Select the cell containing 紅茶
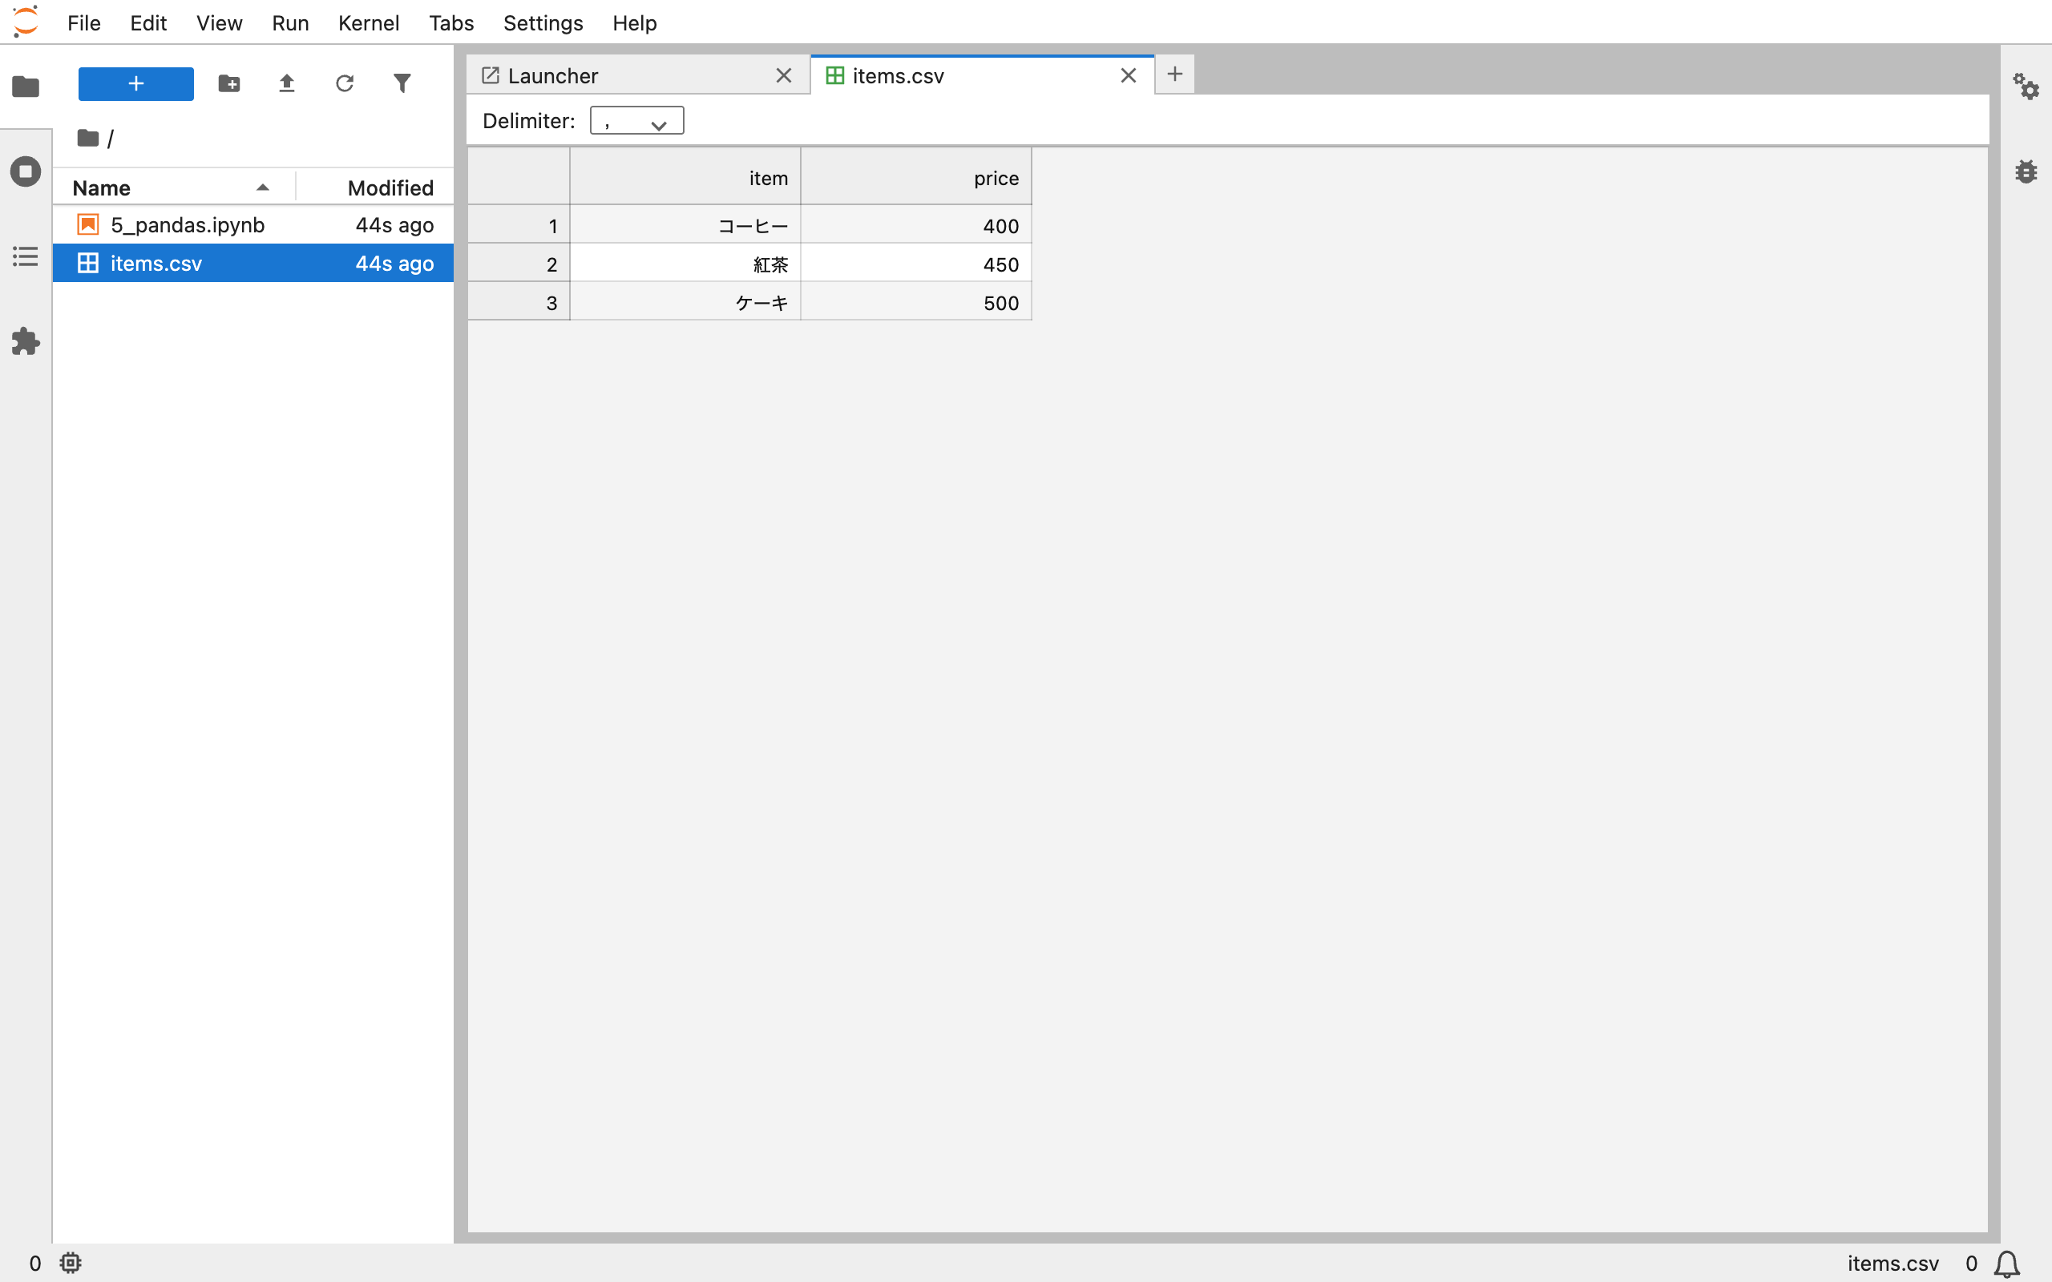2052x1282 pixels. [685, 264]
